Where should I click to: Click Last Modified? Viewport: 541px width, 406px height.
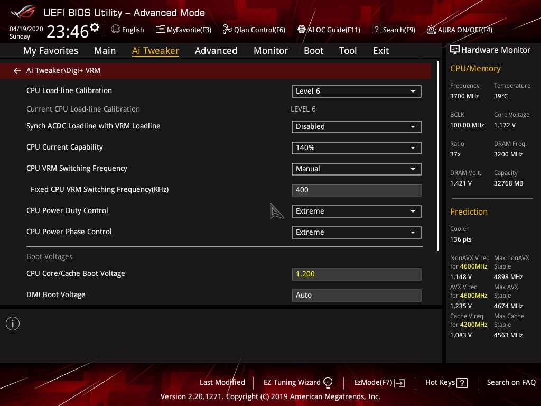(222, 383)
